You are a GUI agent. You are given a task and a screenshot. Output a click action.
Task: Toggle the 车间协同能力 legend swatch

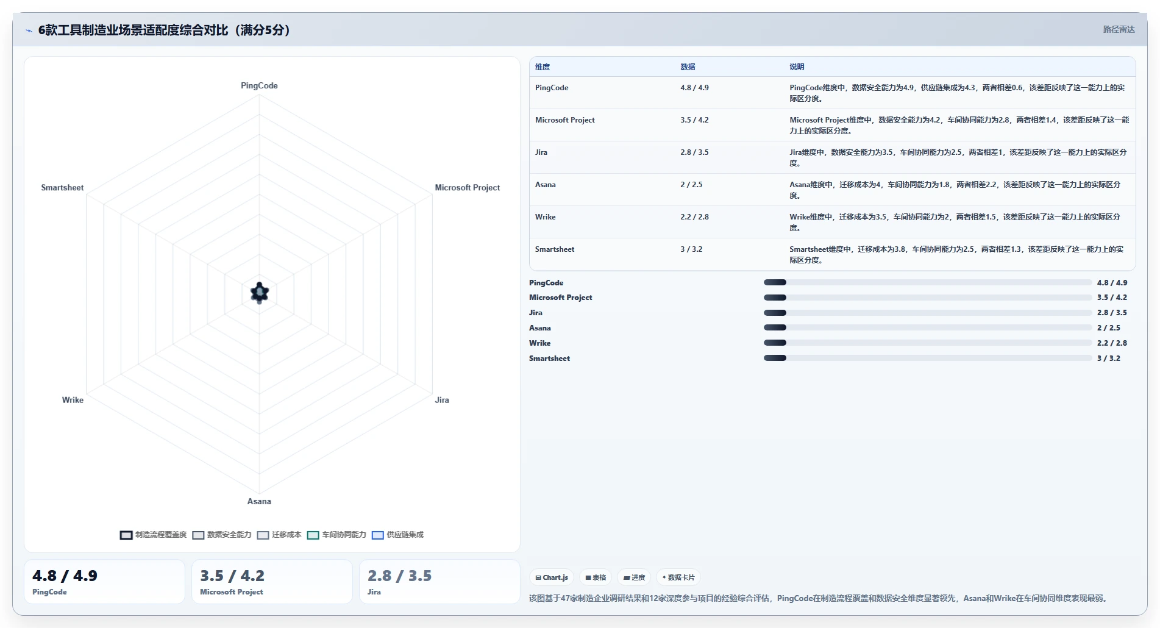pyautogui.click(x=313, y=535)
